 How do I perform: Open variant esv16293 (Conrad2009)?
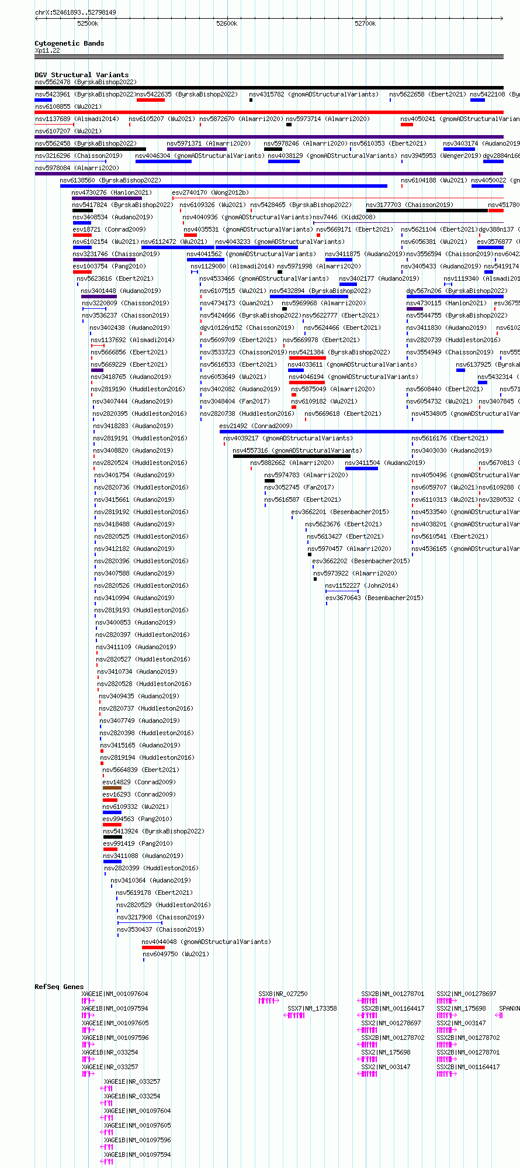[x=139, y=794]
